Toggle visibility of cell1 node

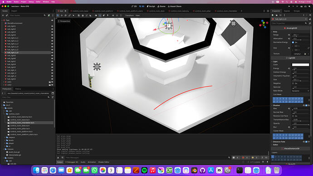52,82
